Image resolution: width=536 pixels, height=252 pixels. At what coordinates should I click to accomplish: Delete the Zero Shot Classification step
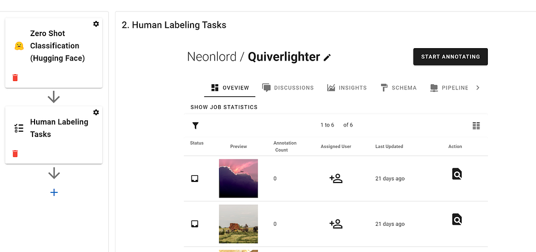pos(15,78)
